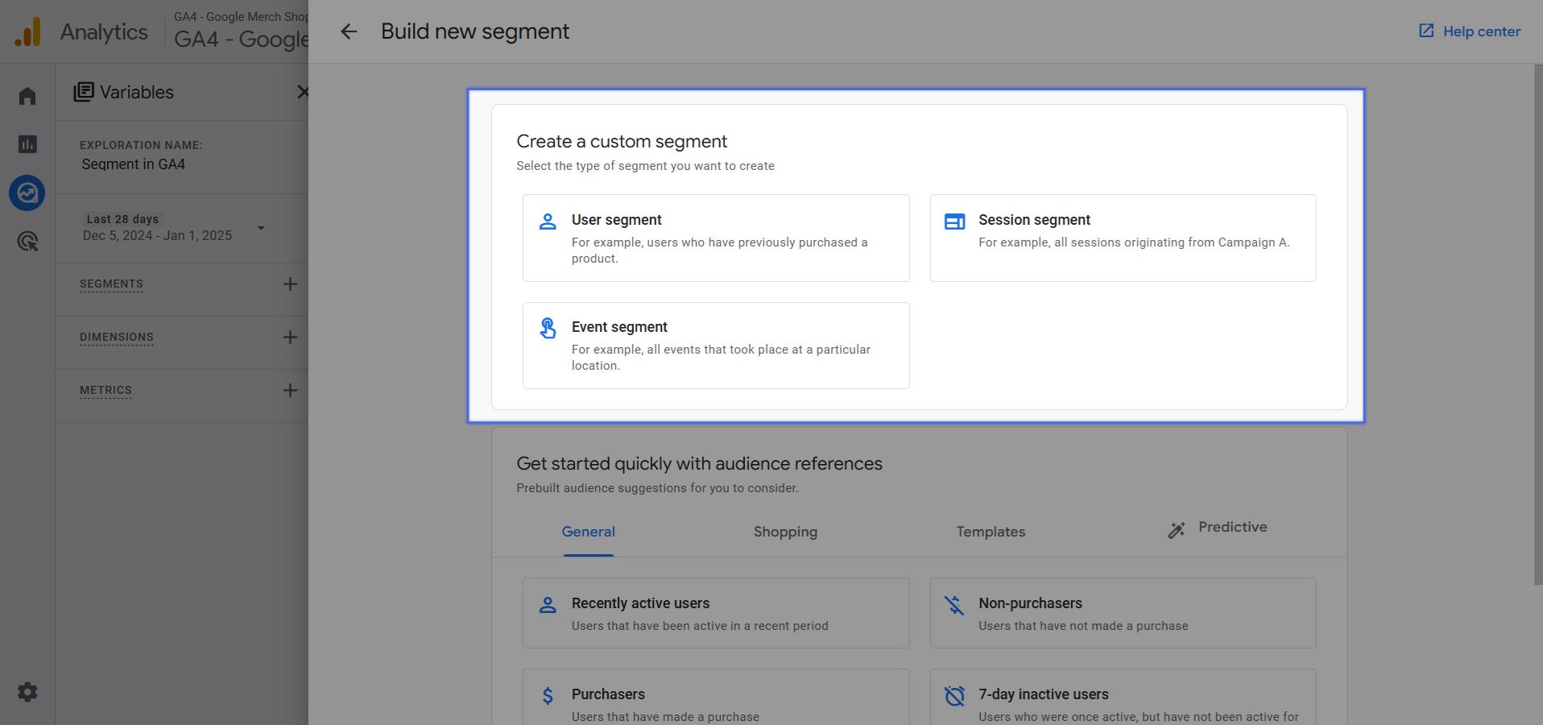Open the Admin gear icon
This screenshot has width=1543, height=725.
[x=27, y=692]
